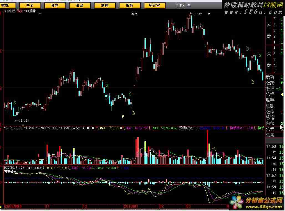This screenshot has height=211, width=285.
Task: Click the TRT顺势 indicator name in chart title
Action: coord(30,11)
